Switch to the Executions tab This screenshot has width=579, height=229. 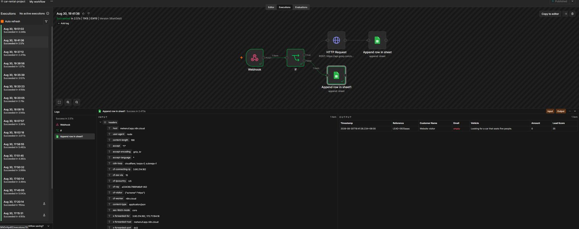tap(284, 7)
